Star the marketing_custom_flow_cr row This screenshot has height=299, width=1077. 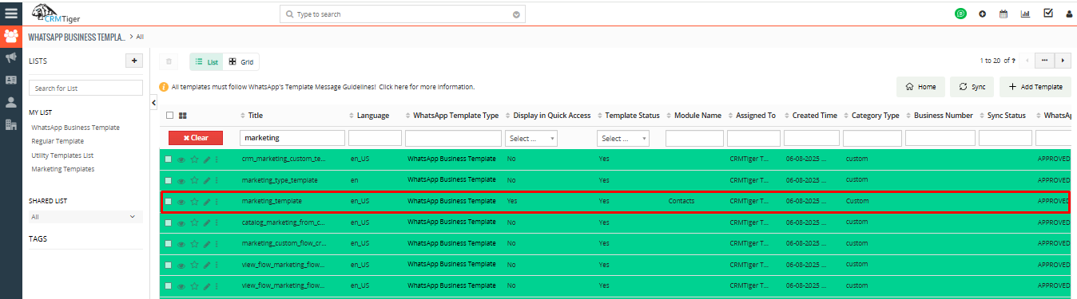coord(194,244)
